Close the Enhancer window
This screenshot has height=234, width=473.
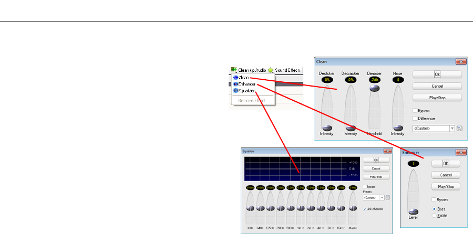[461, 152]
